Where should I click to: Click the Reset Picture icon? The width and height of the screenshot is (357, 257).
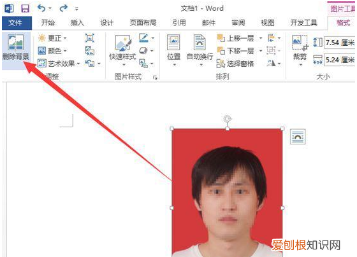90,63
